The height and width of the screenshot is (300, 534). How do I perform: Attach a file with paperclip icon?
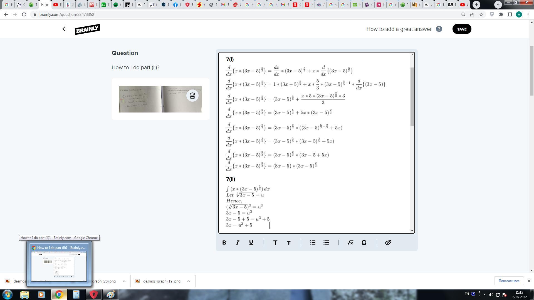tap(388, 242)
